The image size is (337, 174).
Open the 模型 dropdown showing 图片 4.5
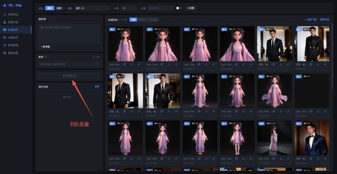92,8
